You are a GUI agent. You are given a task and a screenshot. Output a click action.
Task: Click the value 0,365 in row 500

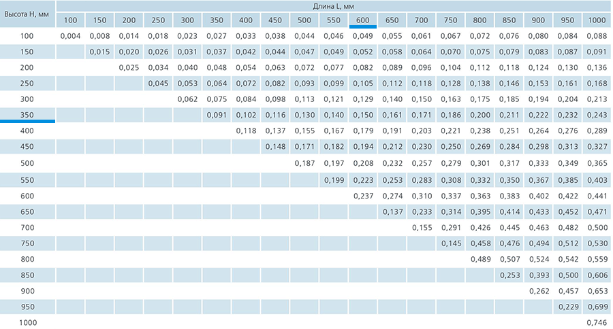[x=597, y=164]
